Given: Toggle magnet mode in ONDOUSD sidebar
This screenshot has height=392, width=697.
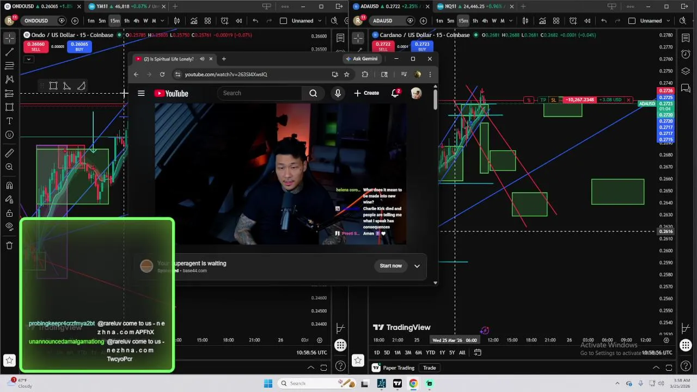Looking at the screenshot, I should [9, 186].
